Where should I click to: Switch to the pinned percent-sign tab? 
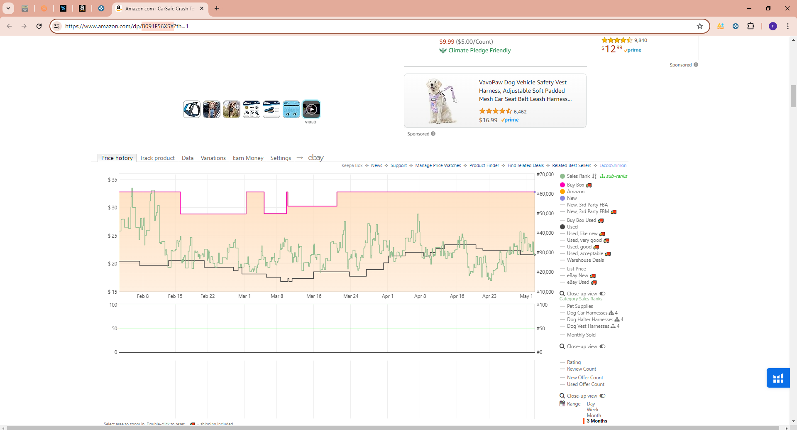point(63,8)
